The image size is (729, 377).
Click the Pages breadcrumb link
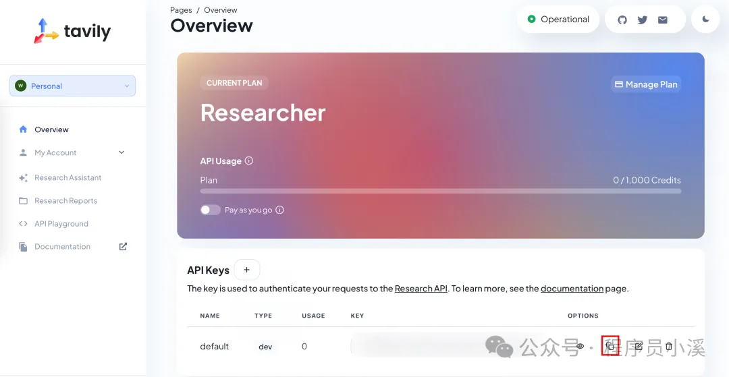point(181,10)
